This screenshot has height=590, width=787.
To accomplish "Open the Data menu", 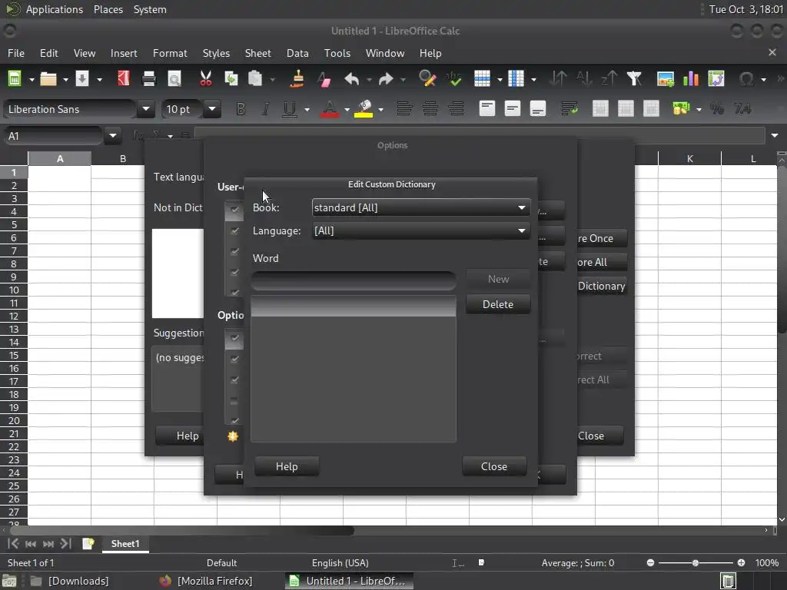I will [x=297, y=53].
